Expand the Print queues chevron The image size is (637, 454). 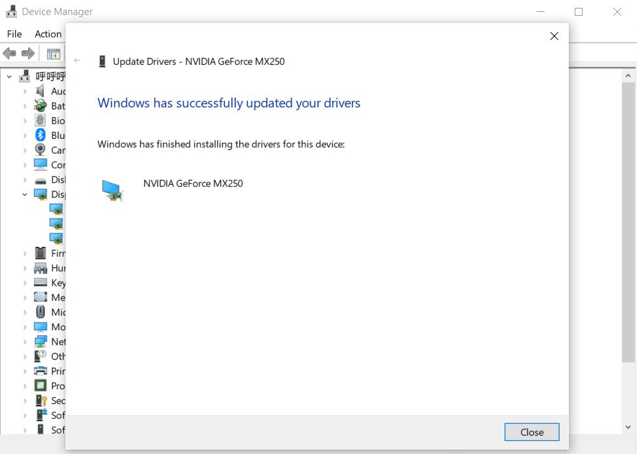(25, 371)
